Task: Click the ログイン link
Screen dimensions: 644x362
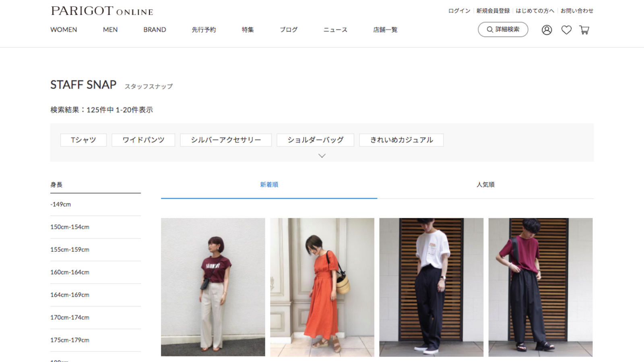Action: tap(459, 11)
